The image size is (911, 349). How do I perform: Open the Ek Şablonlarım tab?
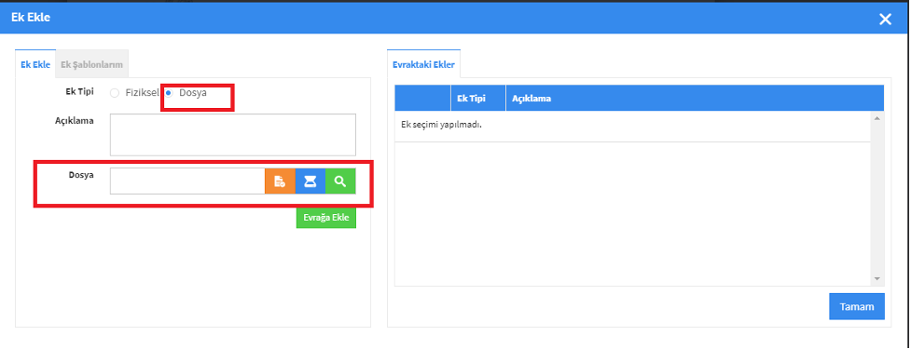pyautogui.click(x=91, y=65)
